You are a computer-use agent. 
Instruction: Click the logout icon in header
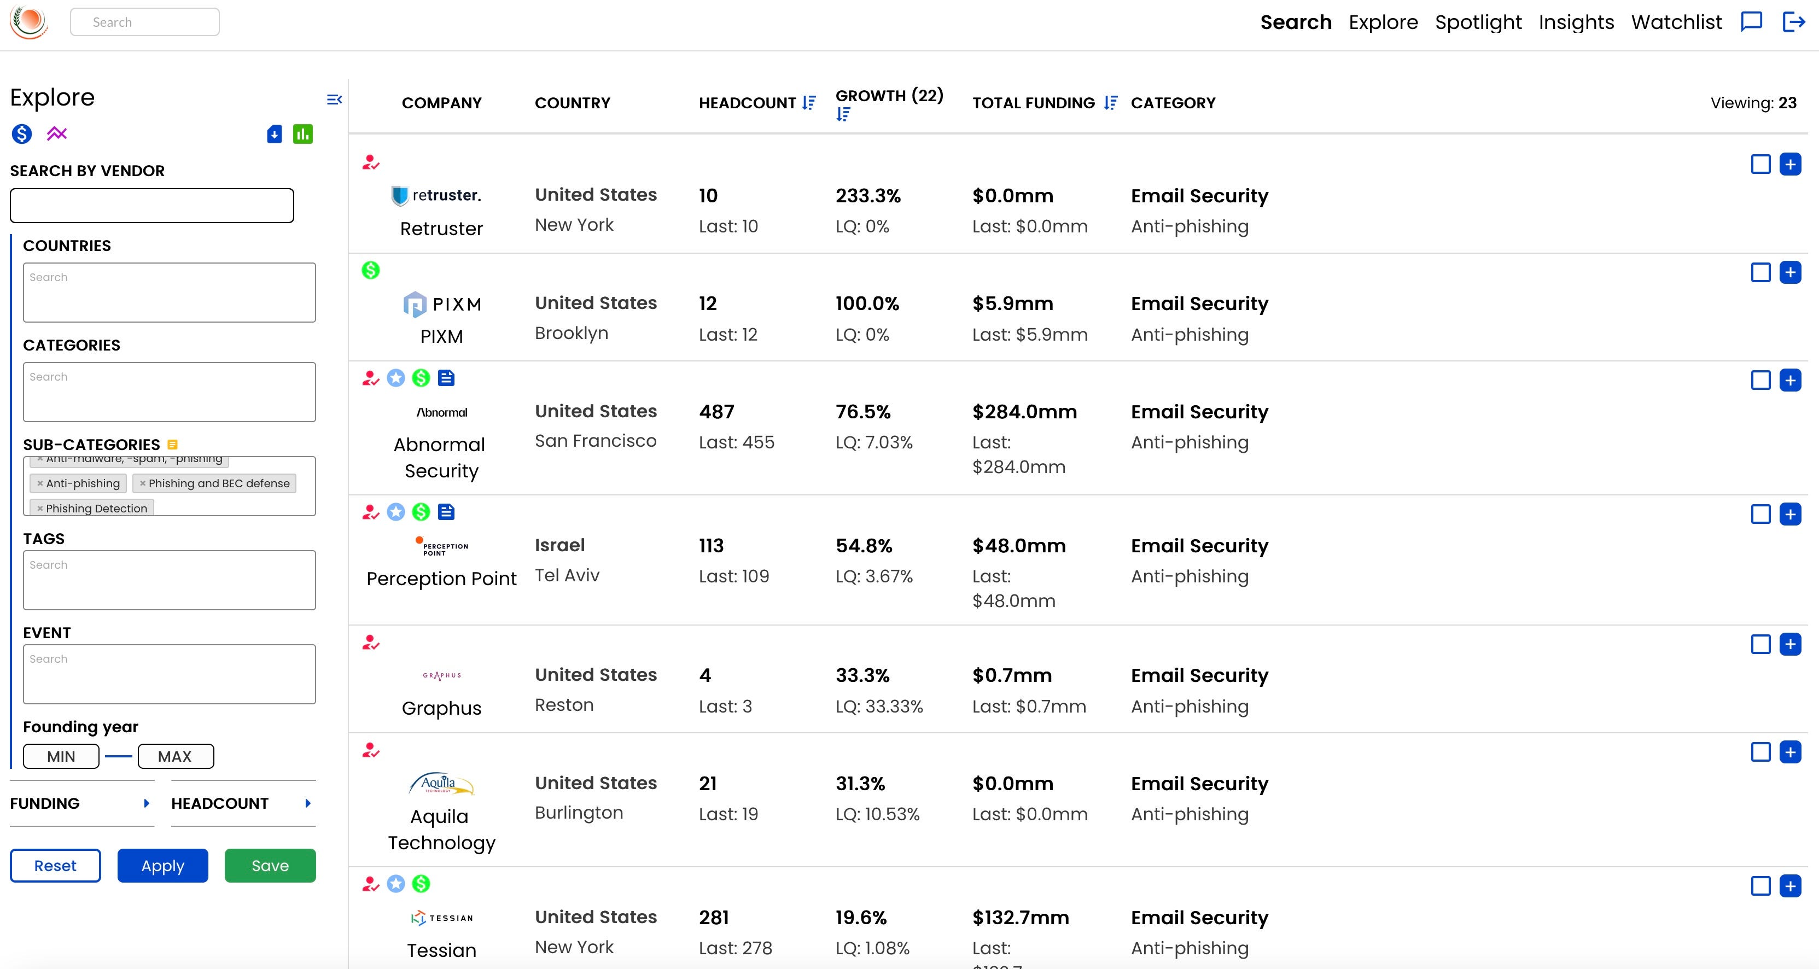point(1794,22)
